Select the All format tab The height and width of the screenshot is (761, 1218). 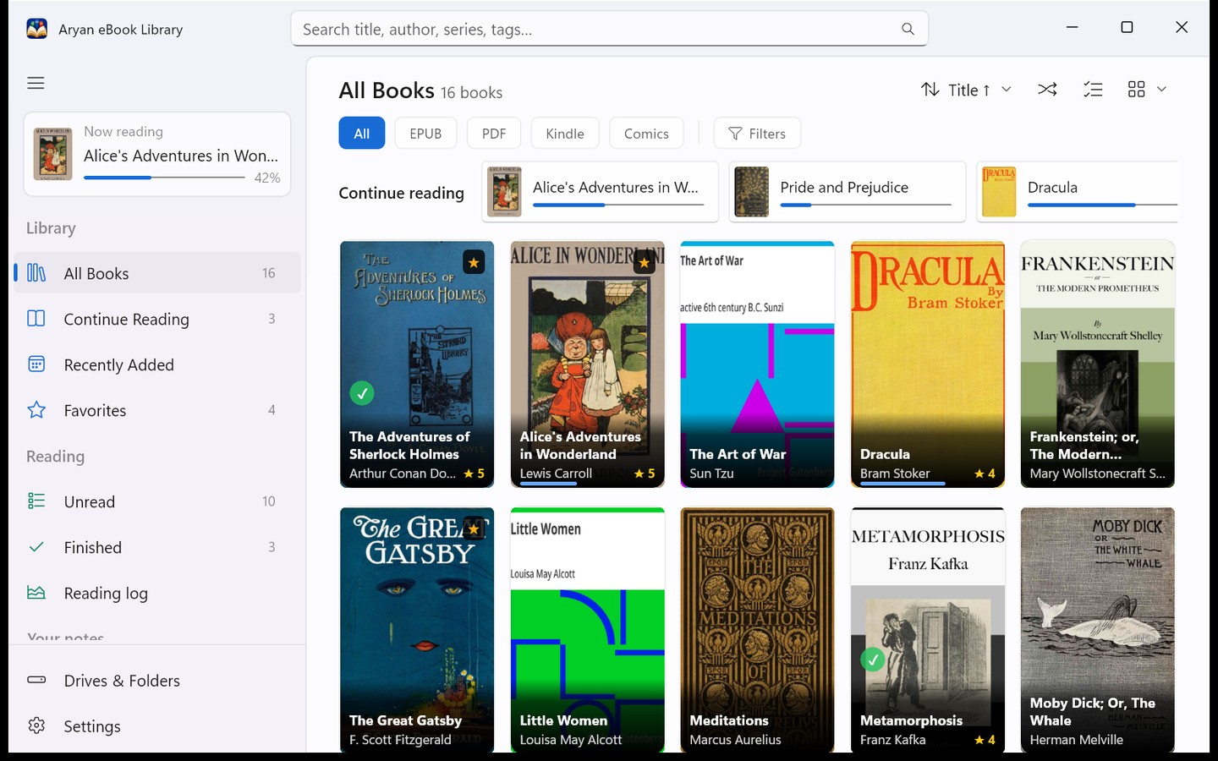coord(362,134)
